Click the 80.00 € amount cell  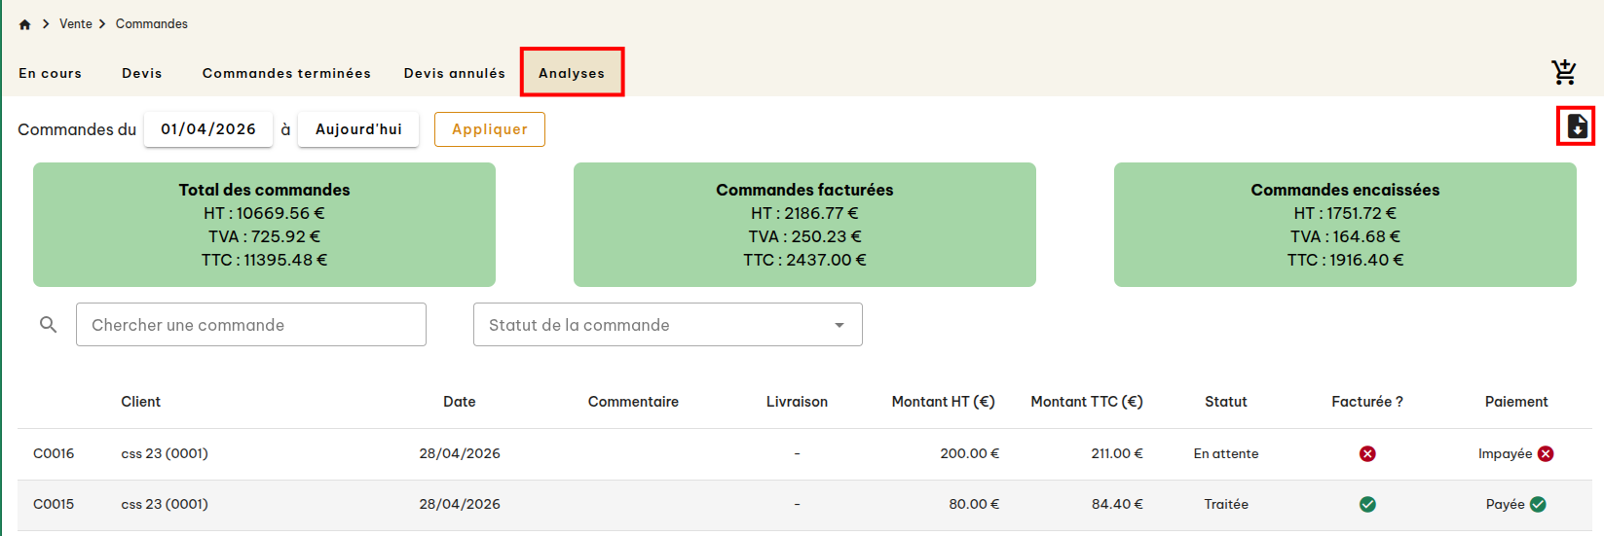coord(974,505)
